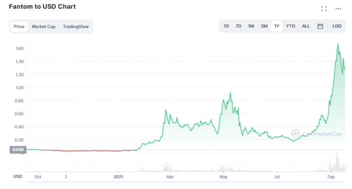352x189 pixels.
Task: Select the YTD time range
Action: click(x=290, y=26)
